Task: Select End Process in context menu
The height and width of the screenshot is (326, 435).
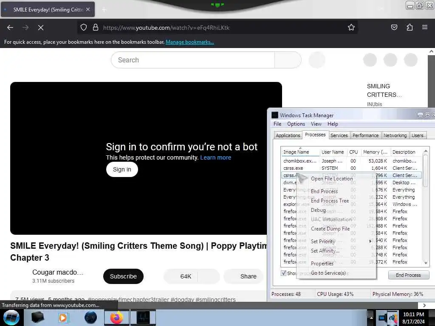Action: tap(324, 191)
